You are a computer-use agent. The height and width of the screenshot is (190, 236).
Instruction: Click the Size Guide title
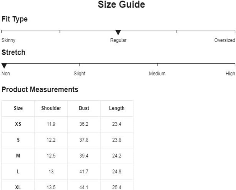121,4
